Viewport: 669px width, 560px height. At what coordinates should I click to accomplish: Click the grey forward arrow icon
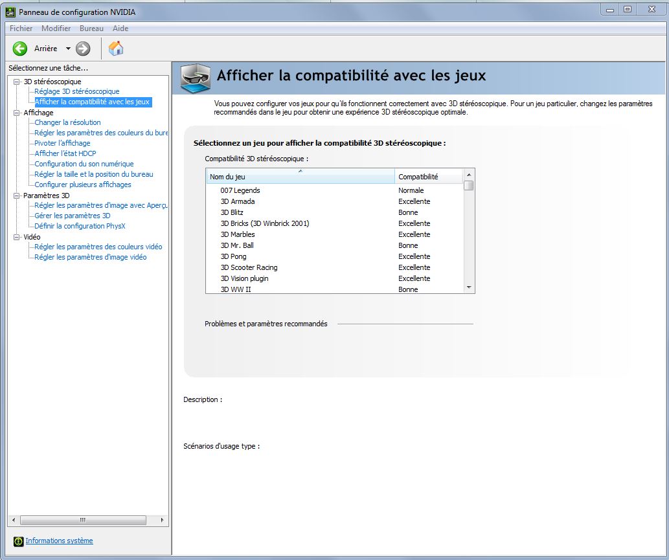click(x=83, y=49)
